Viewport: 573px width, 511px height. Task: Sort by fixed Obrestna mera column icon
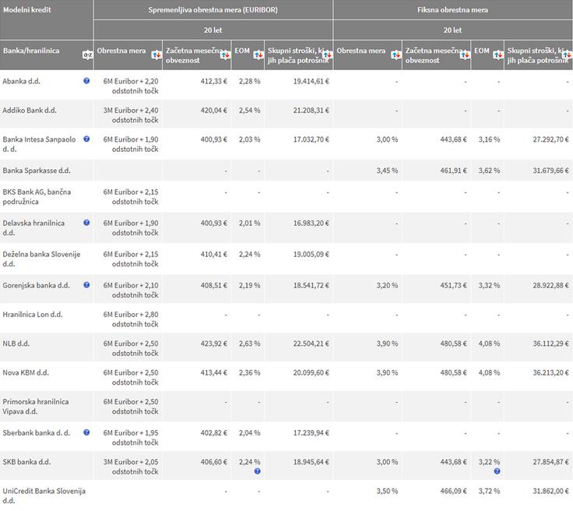[396, 55]
